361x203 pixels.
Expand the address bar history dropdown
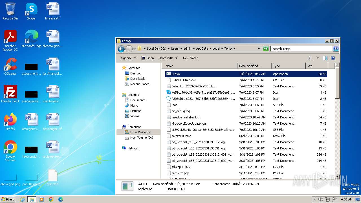coord(259,49)
